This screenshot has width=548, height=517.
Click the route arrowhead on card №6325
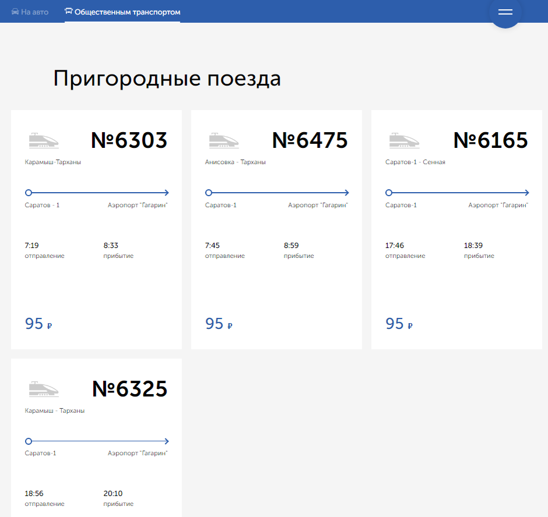167,441
